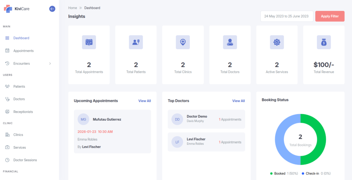View All top doctors
352x180 pixels.
pyautogui.click(x=238, y=101)
